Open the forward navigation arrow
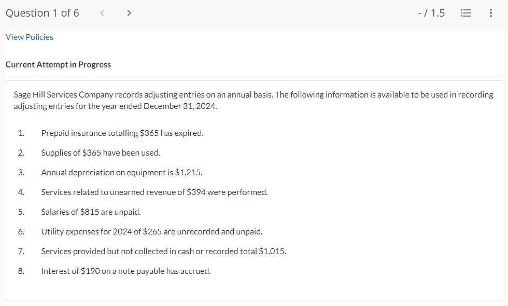Image resolution: width=508 pixels, height=306 pixels. pos(129,13)
